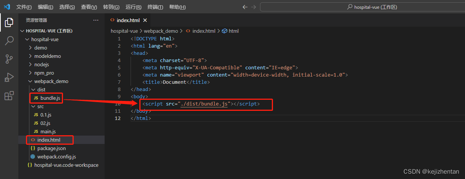The height and width of the screenshot is (179, 465).
Task: Click the VS Code logo icon
Action: coord(6,7)
